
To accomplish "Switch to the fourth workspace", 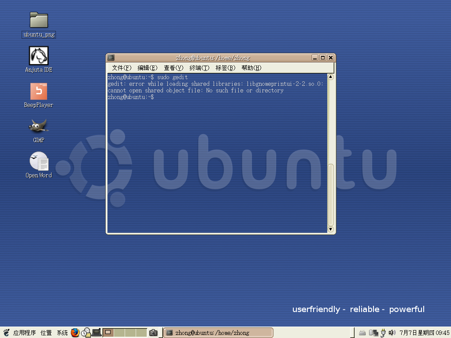I will (141, 333).
